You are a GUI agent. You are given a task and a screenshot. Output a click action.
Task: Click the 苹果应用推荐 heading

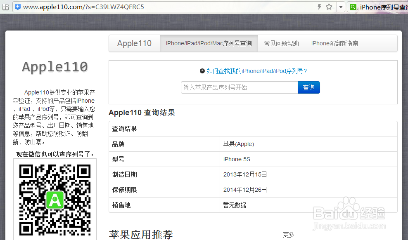141,235
